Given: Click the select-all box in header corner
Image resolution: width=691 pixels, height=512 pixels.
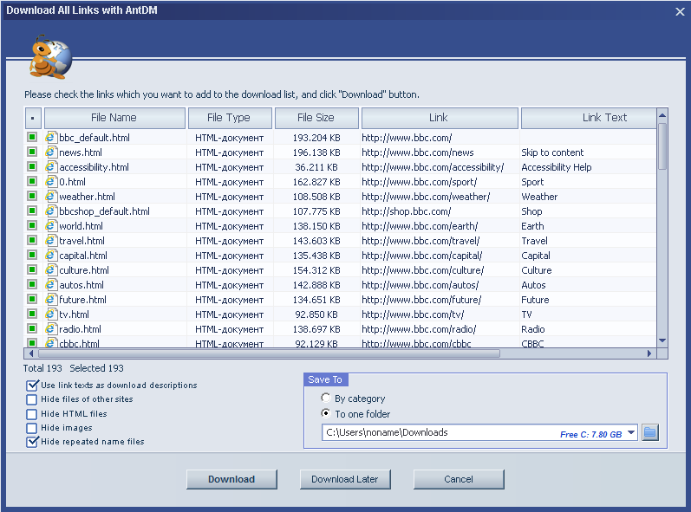Looking at the screenshot, I should coord(33,118).
